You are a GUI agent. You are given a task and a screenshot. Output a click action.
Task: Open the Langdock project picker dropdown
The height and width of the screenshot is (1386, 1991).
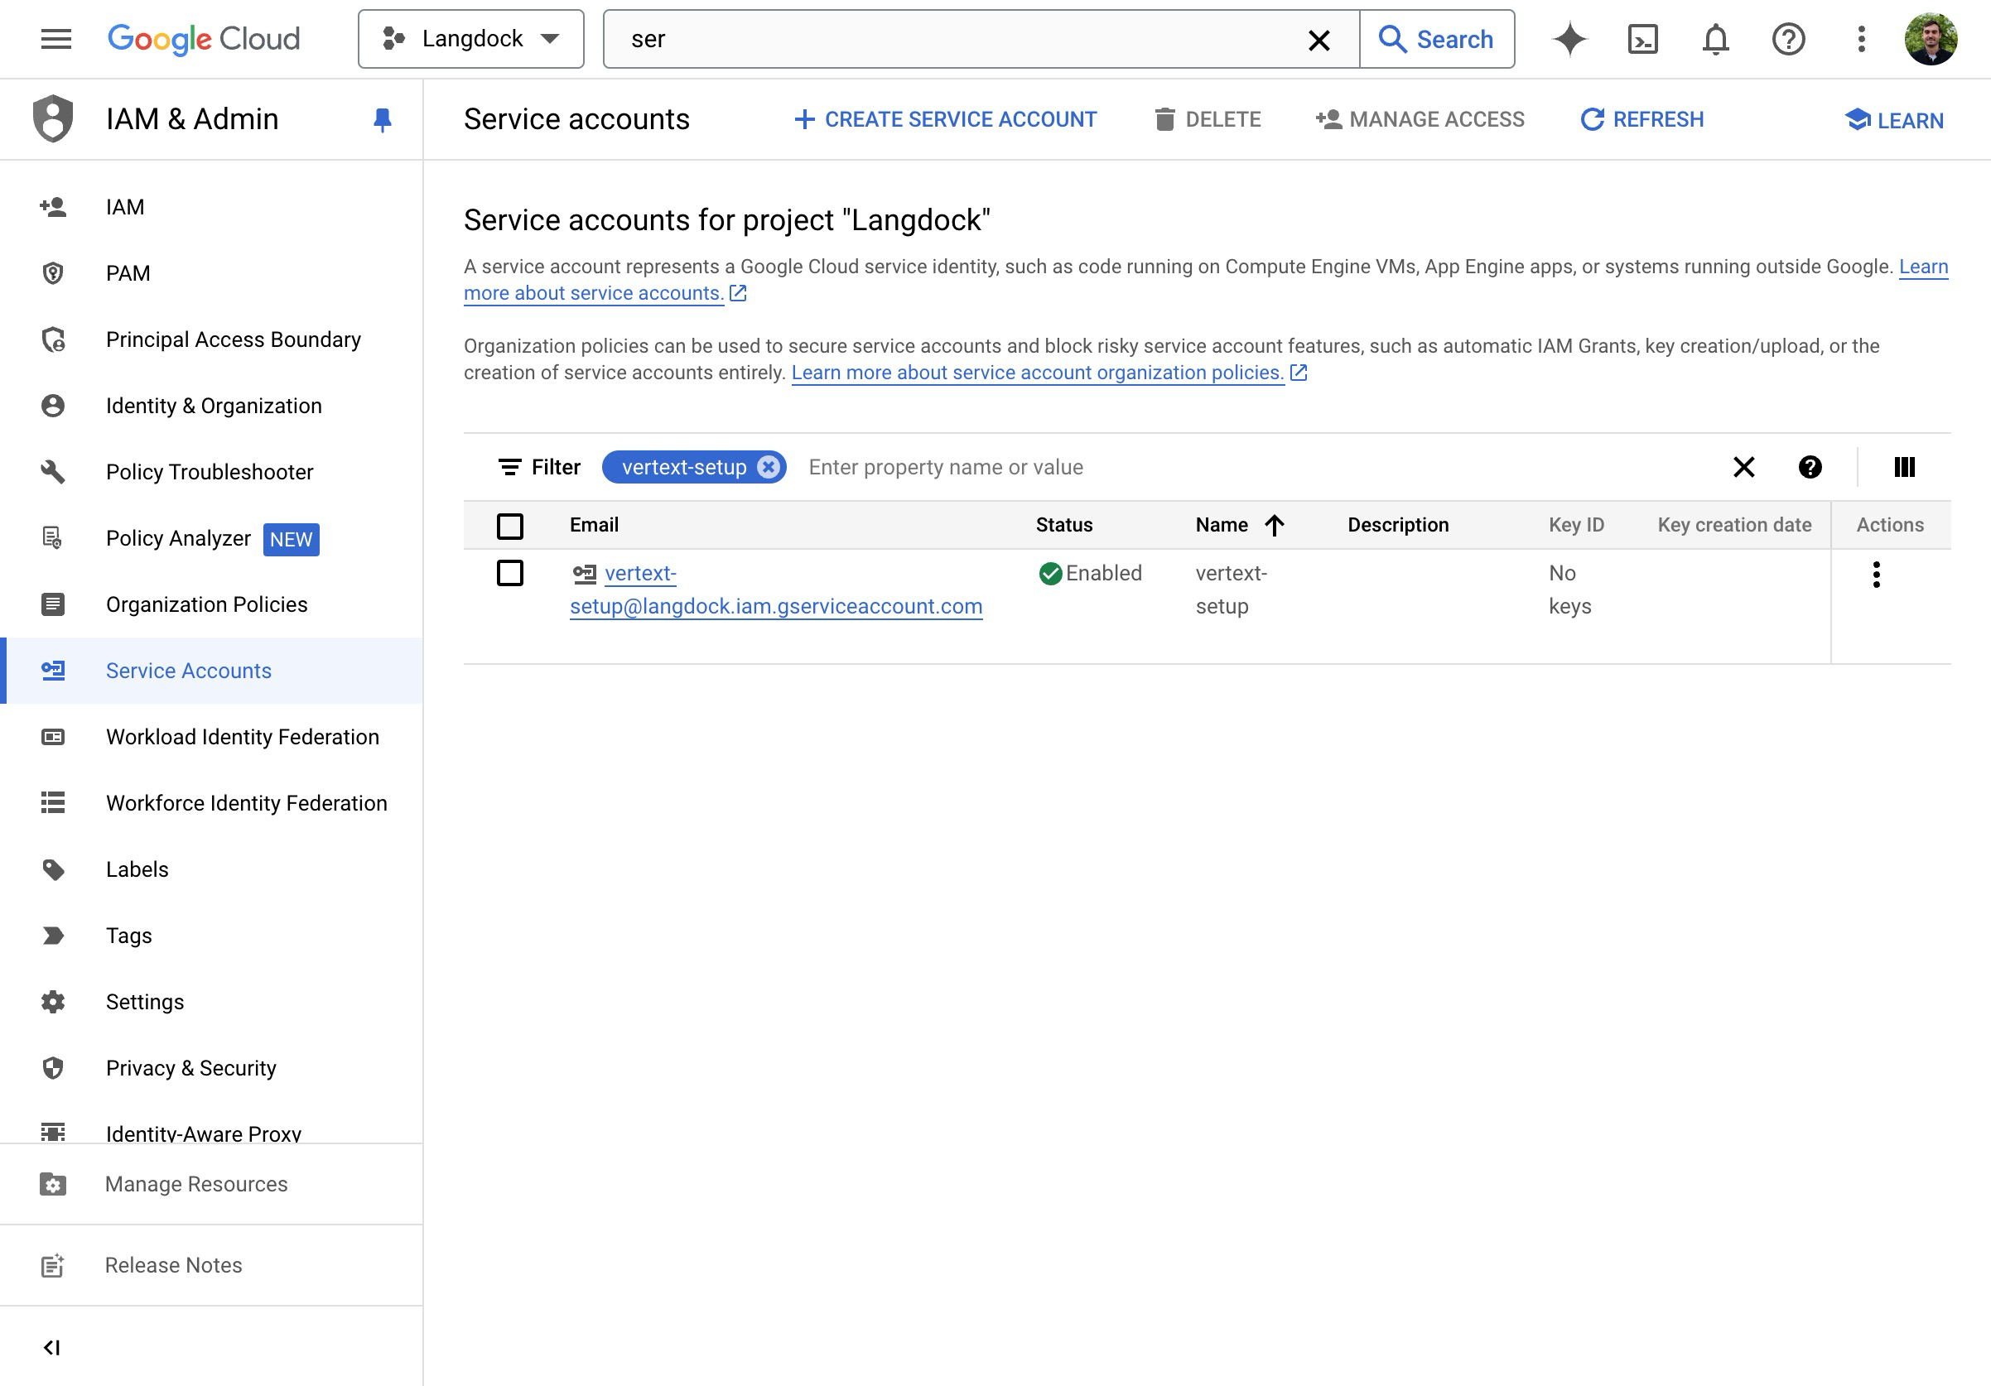tap(471, 39)
